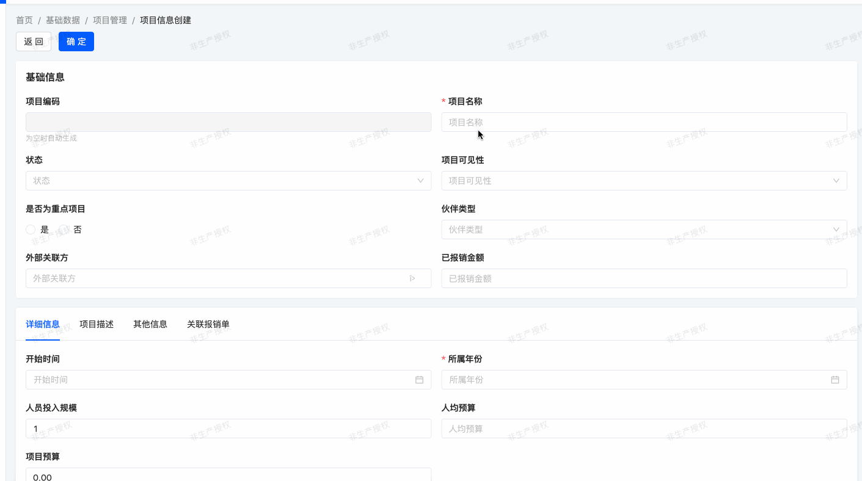Expand the 状态 dropdown

click(x=228, y=181)
